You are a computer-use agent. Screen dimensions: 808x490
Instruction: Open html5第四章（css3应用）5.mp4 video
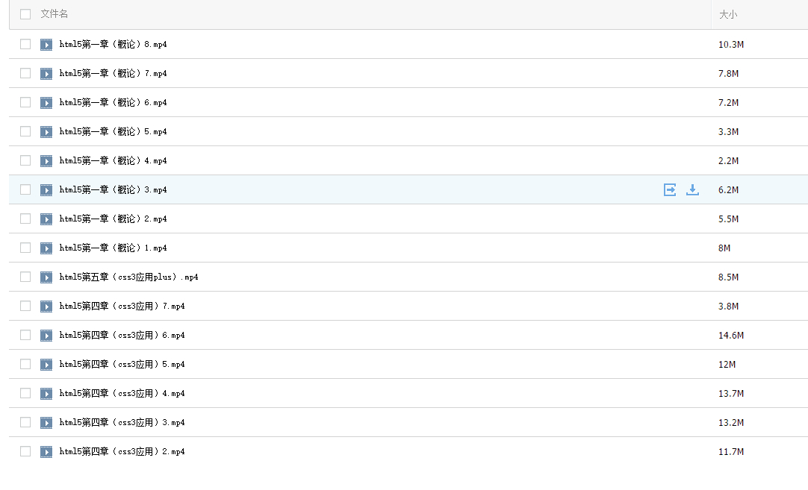click(x=122, y=365)
